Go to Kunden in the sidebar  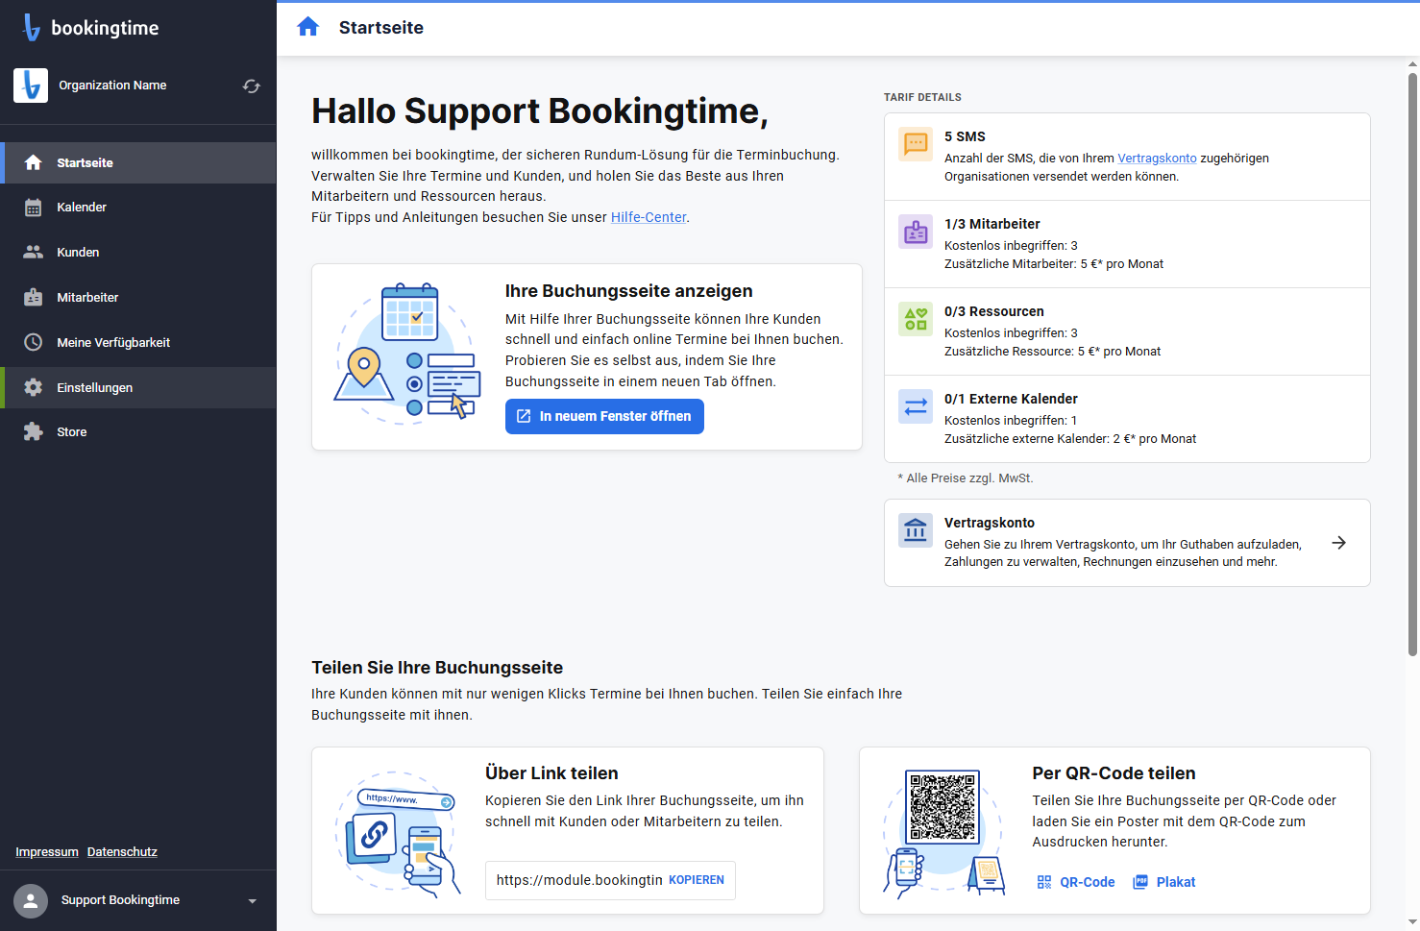click(138, 252)
